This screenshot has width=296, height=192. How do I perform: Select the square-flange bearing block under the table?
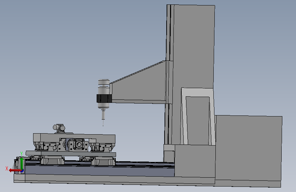click(x=79, y=145)
